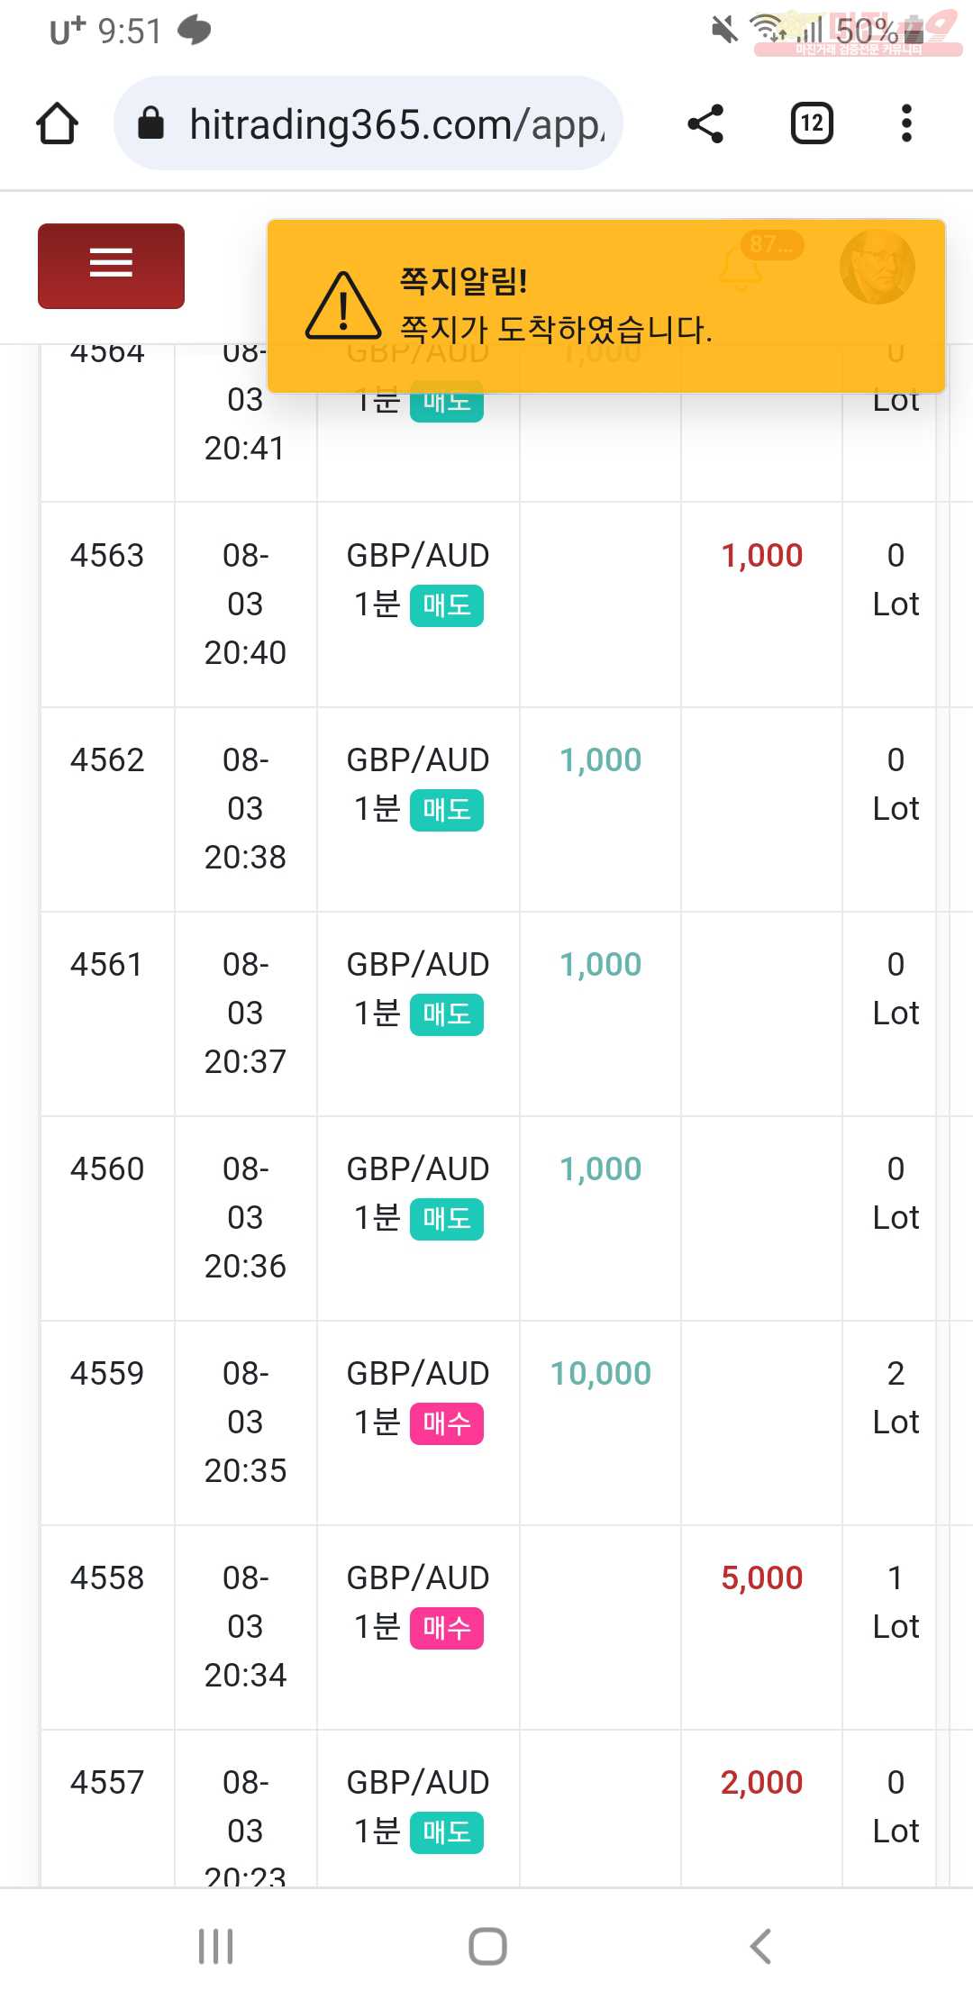This screenshot has width=973, height=2000.
Task: Tap the share icon in browser toolbar
Action: 705,123
